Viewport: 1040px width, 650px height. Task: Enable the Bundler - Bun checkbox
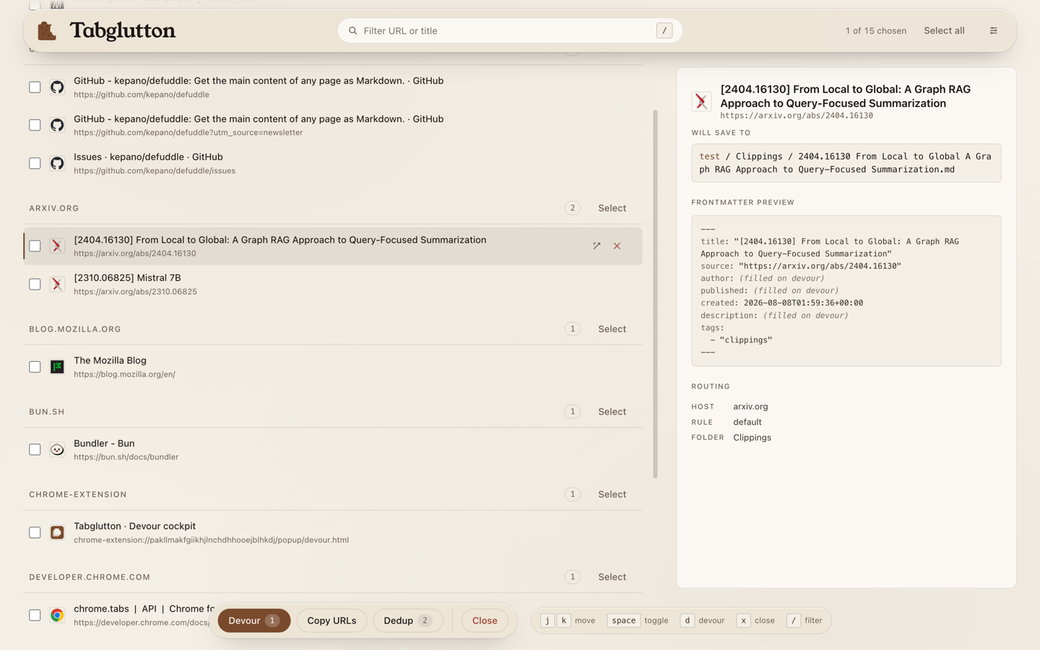[35, 450]
